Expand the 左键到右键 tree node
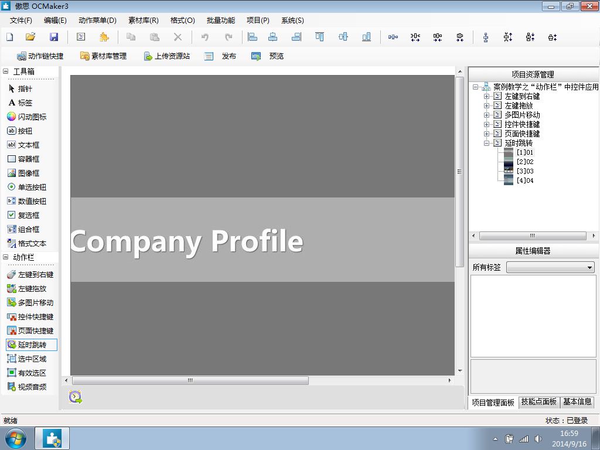600x450 pixels. 486,97
